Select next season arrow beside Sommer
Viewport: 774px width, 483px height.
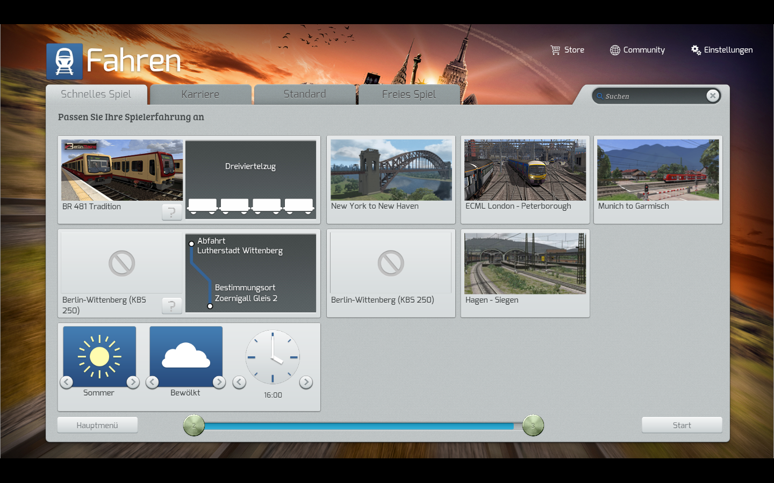coord(133,382)
